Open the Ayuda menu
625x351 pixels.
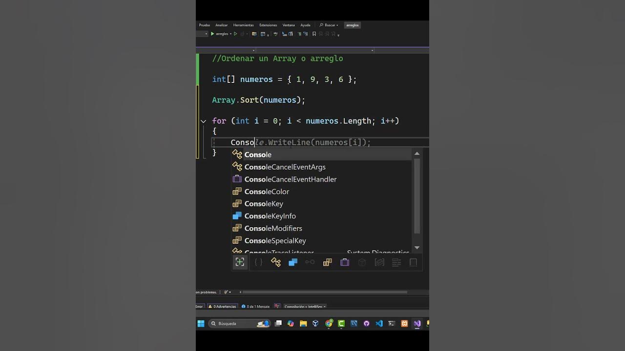click(x=305, y=25)
